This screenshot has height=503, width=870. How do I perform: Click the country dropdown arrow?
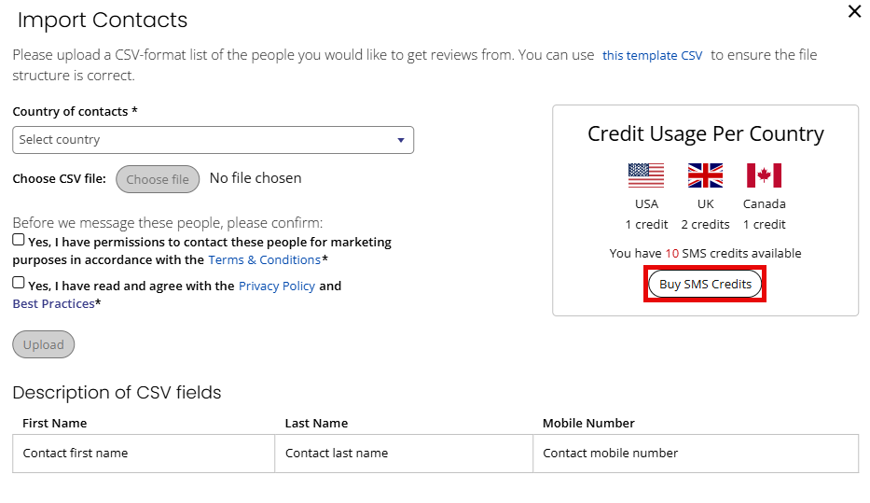pyautogui.click(x=401, y=141)
